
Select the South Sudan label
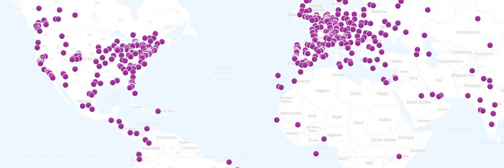click(x=384, y=140)
